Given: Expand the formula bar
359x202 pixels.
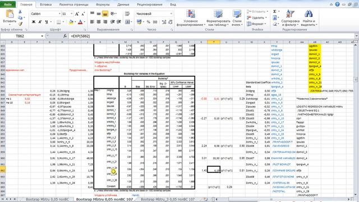Looking at the screenshot, I should [x=357, y=36].
